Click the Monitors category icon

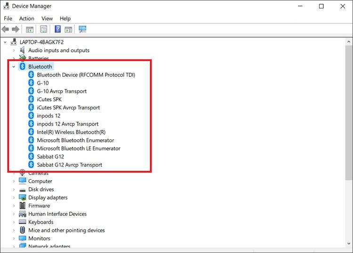pos(23,238)
